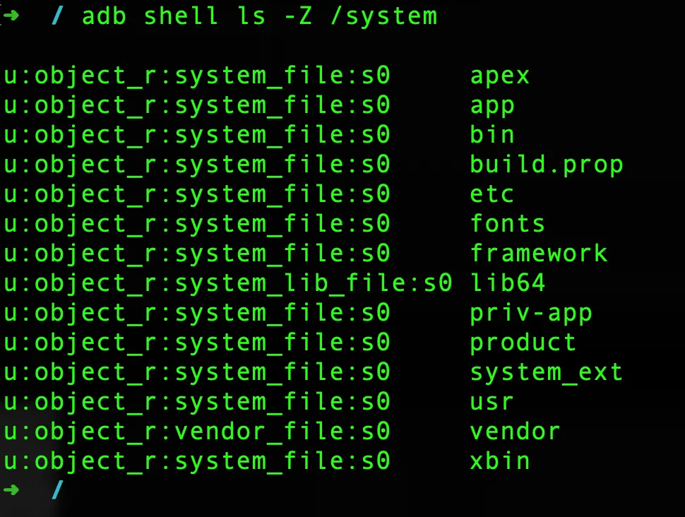Click the framework directory entry
The image size is (685, 517).
point(539,253)
